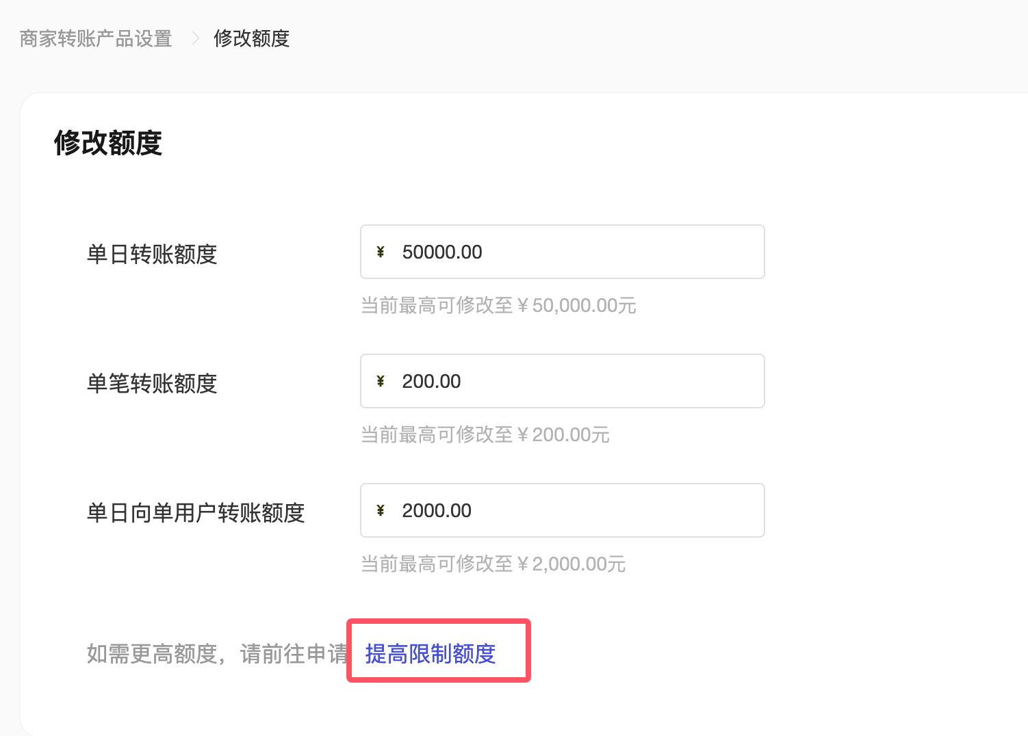
Task: Click the hint showing ¥200.00元 maximum
Action: 485,434
